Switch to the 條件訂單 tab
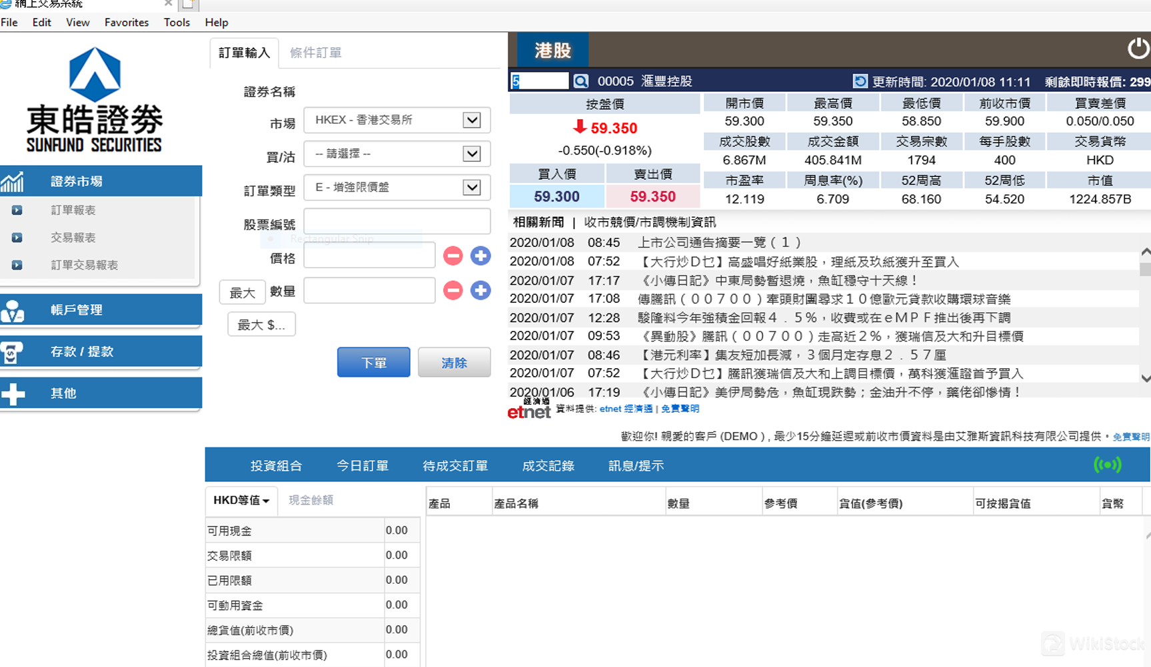This screenshot has height=667, width=1151. coord(316,53)
